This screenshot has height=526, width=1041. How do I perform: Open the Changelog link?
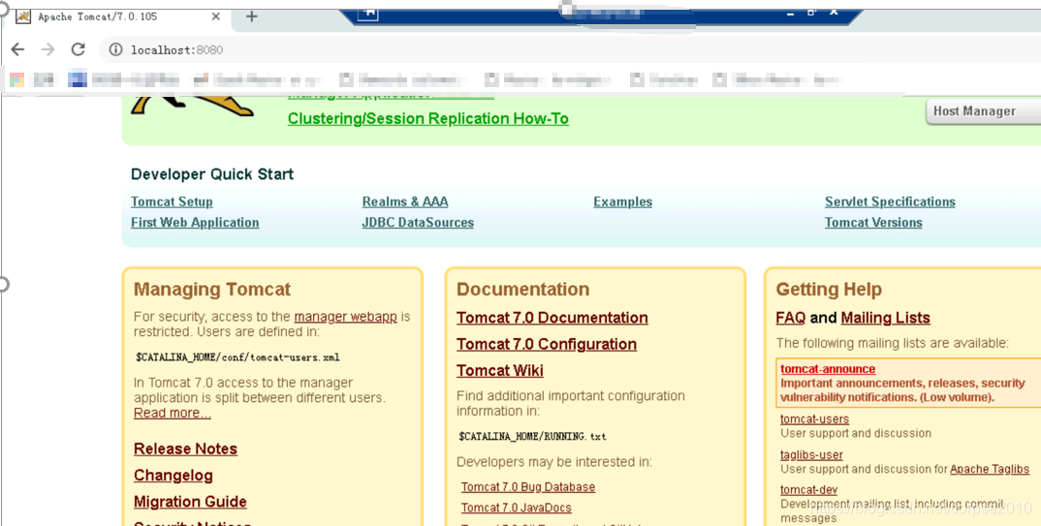pyautogui.click(x=173, y=475)
